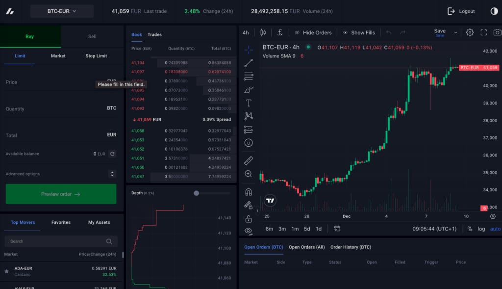Image resolution: width=502 pixels, height=289 pixels.
Task: Toggle magnet mode on chart
Action: click(x=249, y=192)
